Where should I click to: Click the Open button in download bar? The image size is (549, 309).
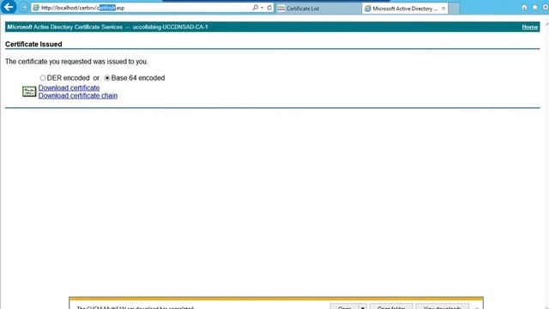tap(345, 307)
